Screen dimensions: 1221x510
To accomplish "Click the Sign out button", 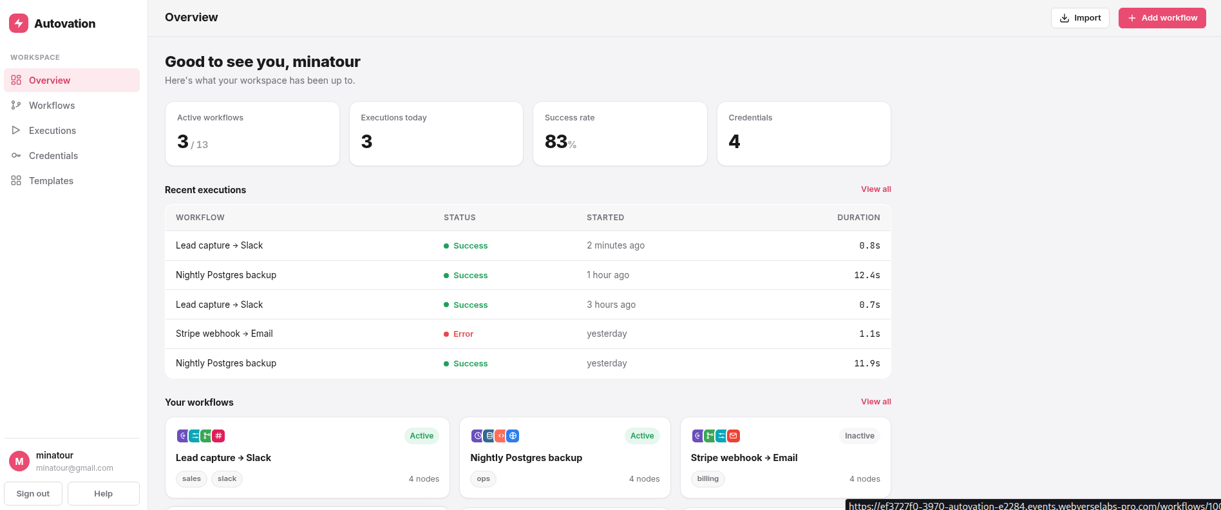I will [33, 494].
